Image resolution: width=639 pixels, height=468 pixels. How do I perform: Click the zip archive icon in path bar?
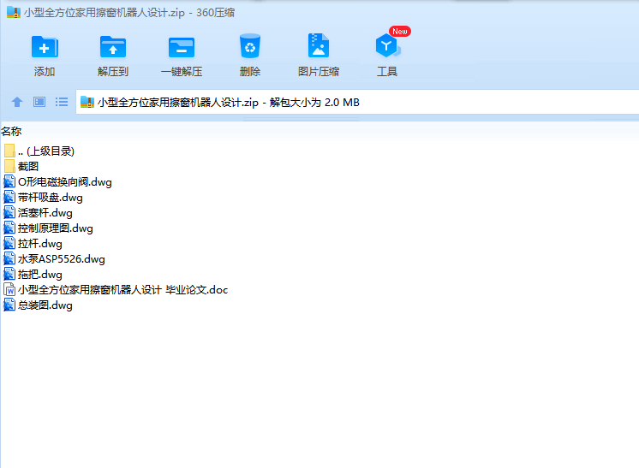point(87,102)
